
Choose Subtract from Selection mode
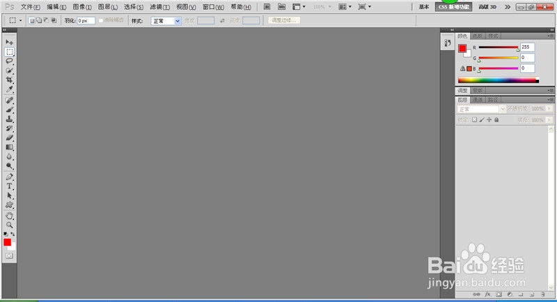click(x=46, y=21)
